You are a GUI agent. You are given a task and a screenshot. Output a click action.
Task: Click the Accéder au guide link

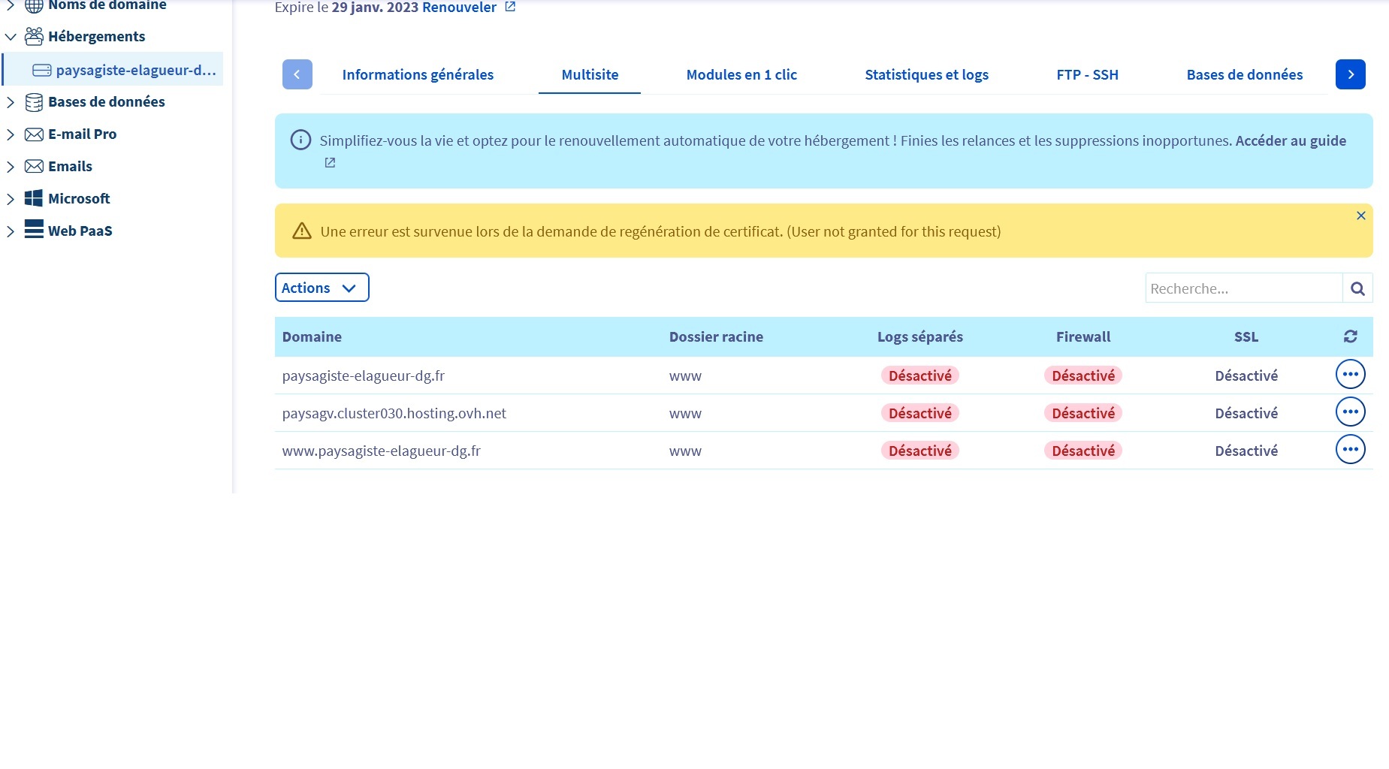pos(1291,140)
